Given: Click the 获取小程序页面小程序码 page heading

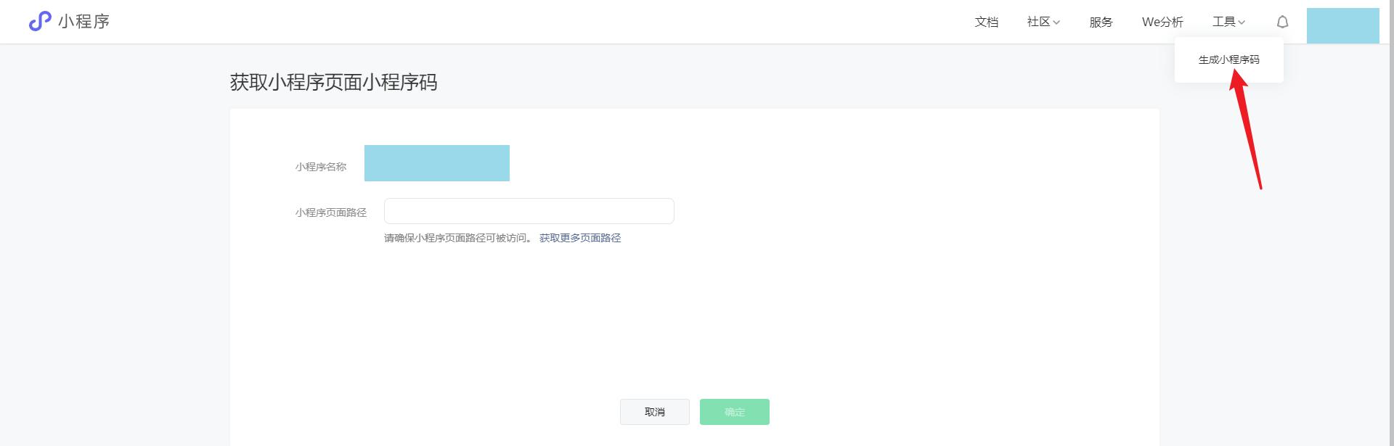Looking at the screenshot, I should point(333,83).
